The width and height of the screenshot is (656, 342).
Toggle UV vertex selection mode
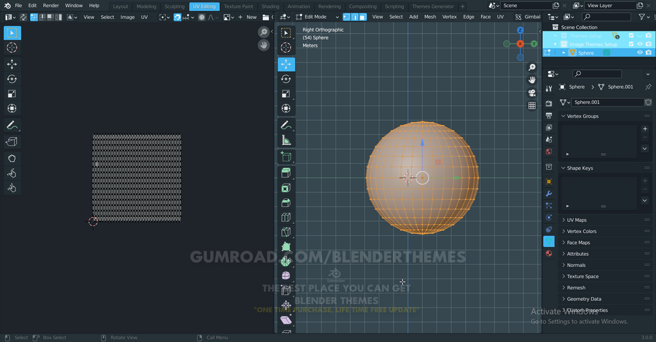[x=34, y=17]
